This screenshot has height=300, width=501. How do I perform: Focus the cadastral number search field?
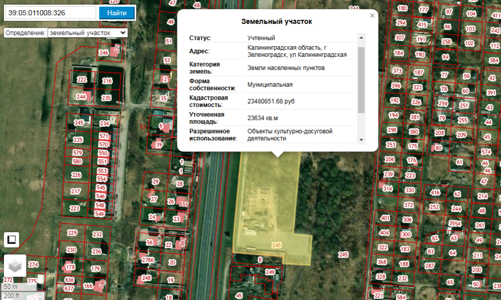pyautogui.click(x=50, y=13)
